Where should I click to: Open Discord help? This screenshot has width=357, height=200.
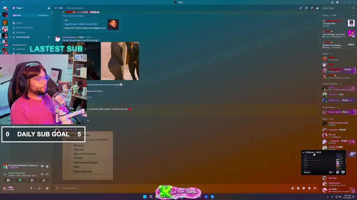[337, 2]
